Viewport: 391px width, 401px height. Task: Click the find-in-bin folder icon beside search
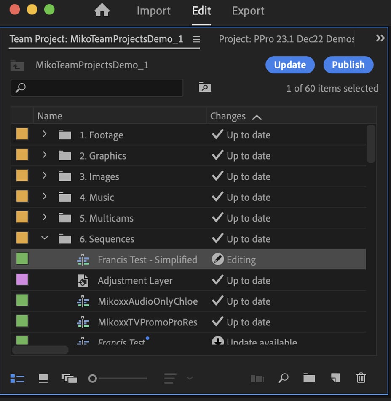tap(205, 87)
